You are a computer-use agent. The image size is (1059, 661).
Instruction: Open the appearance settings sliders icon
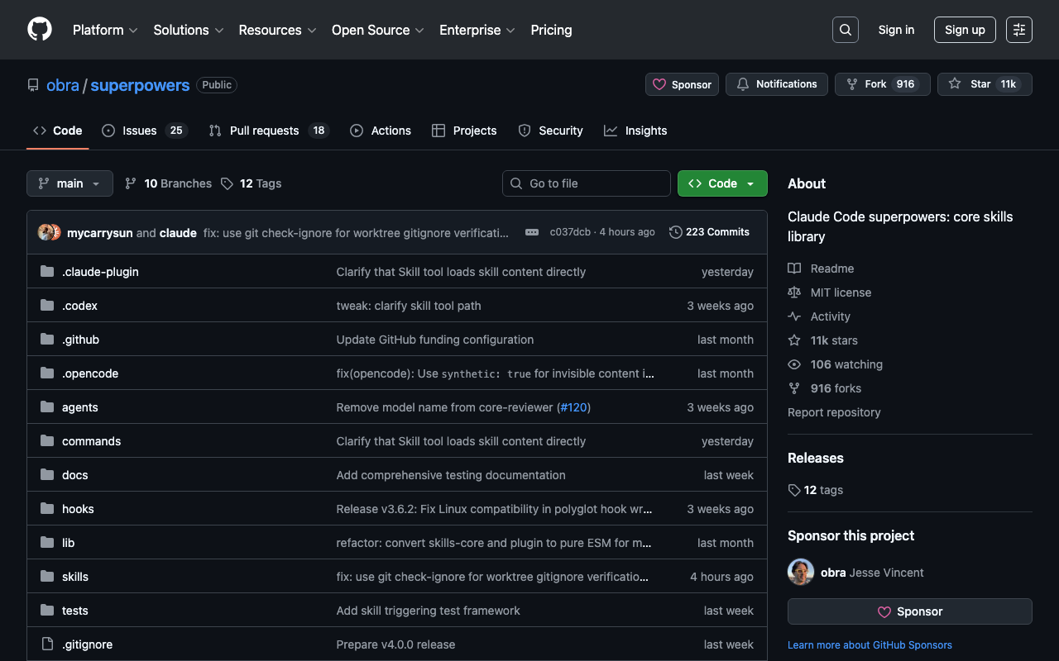tap(1018, 30)
